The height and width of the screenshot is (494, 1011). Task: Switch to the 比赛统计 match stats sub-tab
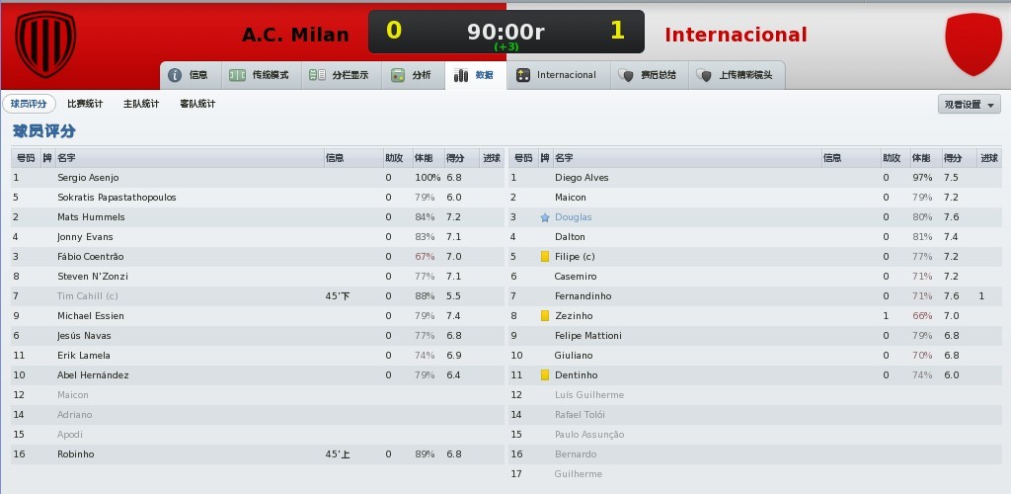click(85, 104)
